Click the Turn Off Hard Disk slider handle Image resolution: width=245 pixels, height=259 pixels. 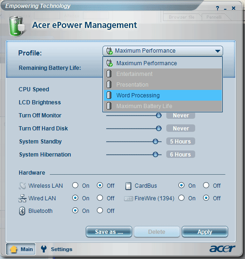pyautogui.click(x=158, y=129)
